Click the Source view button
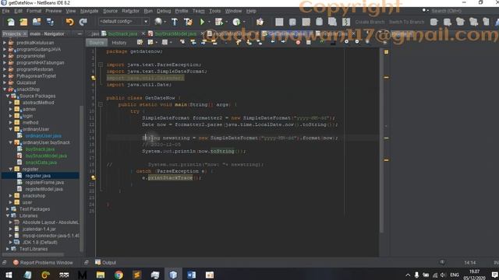 pos(97,43)
